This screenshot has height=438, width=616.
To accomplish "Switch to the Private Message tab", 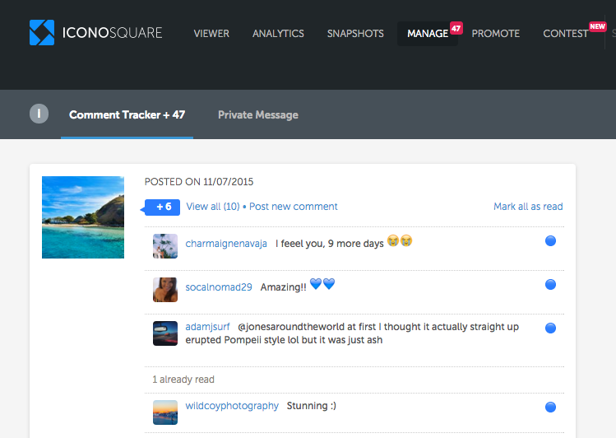I will pyautogui.click(x=257, y=115).
